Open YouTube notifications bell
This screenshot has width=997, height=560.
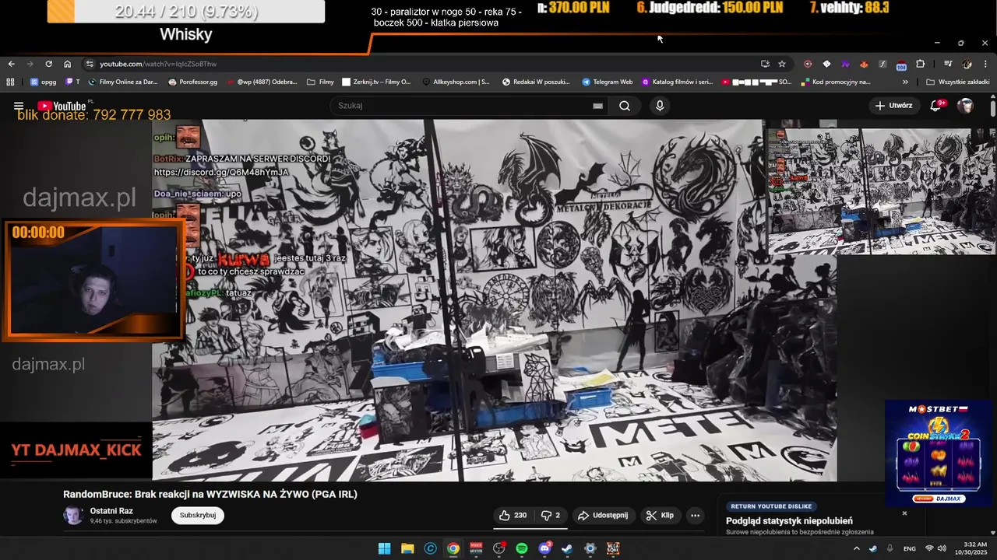(935, 106)
